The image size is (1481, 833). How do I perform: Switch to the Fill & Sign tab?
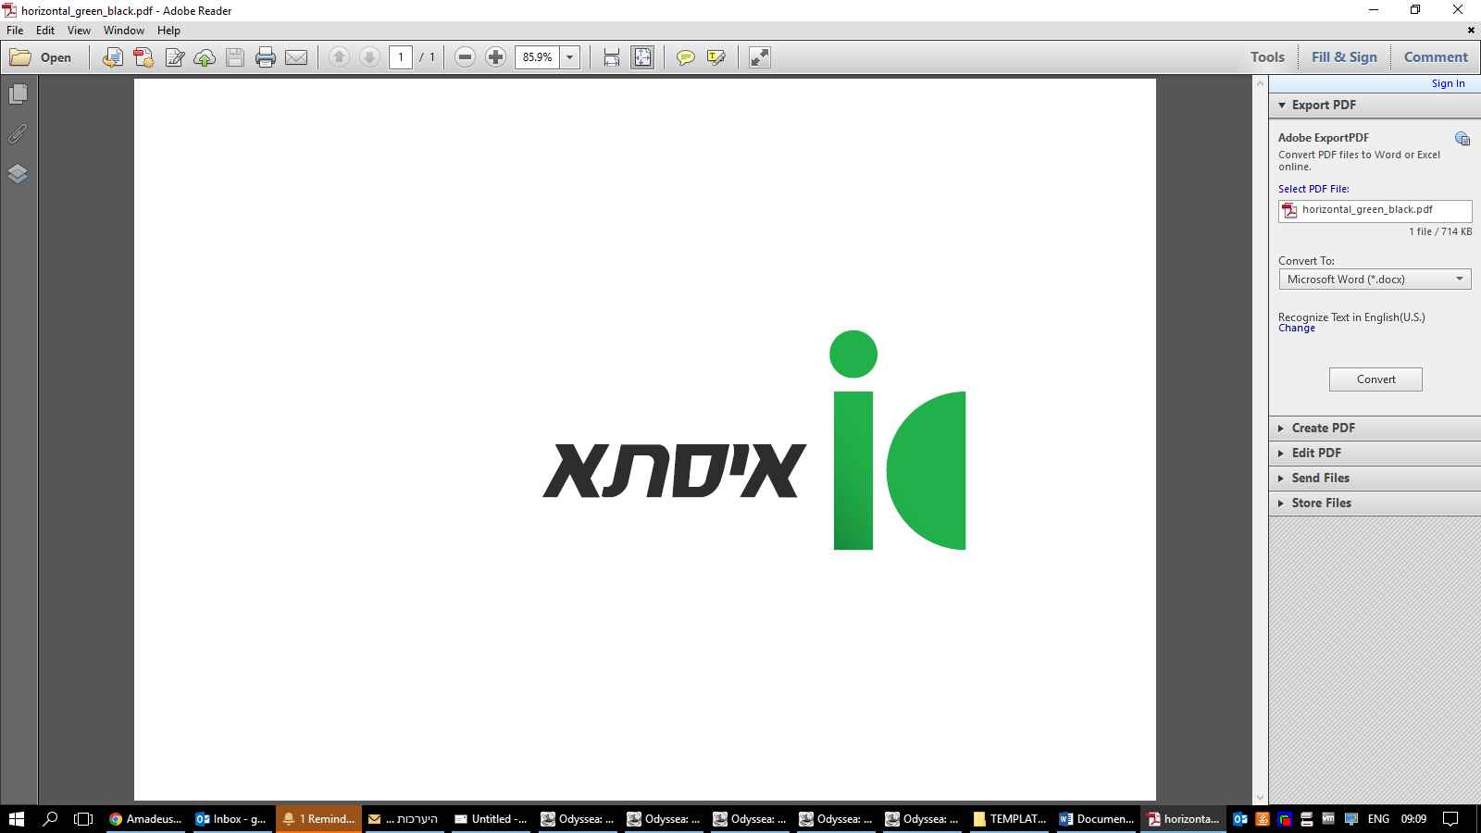[x=1344, y=57]
